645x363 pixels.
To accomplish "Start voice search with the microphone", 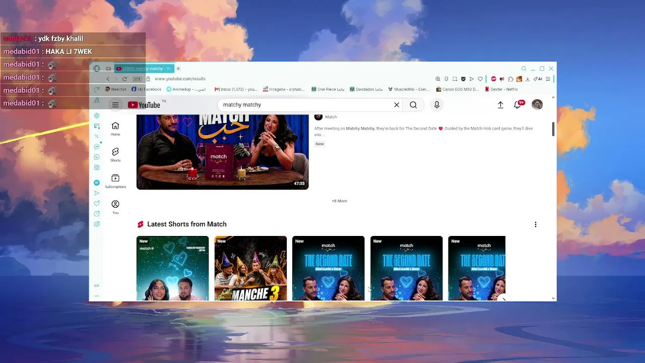I will tap(437, 105).
